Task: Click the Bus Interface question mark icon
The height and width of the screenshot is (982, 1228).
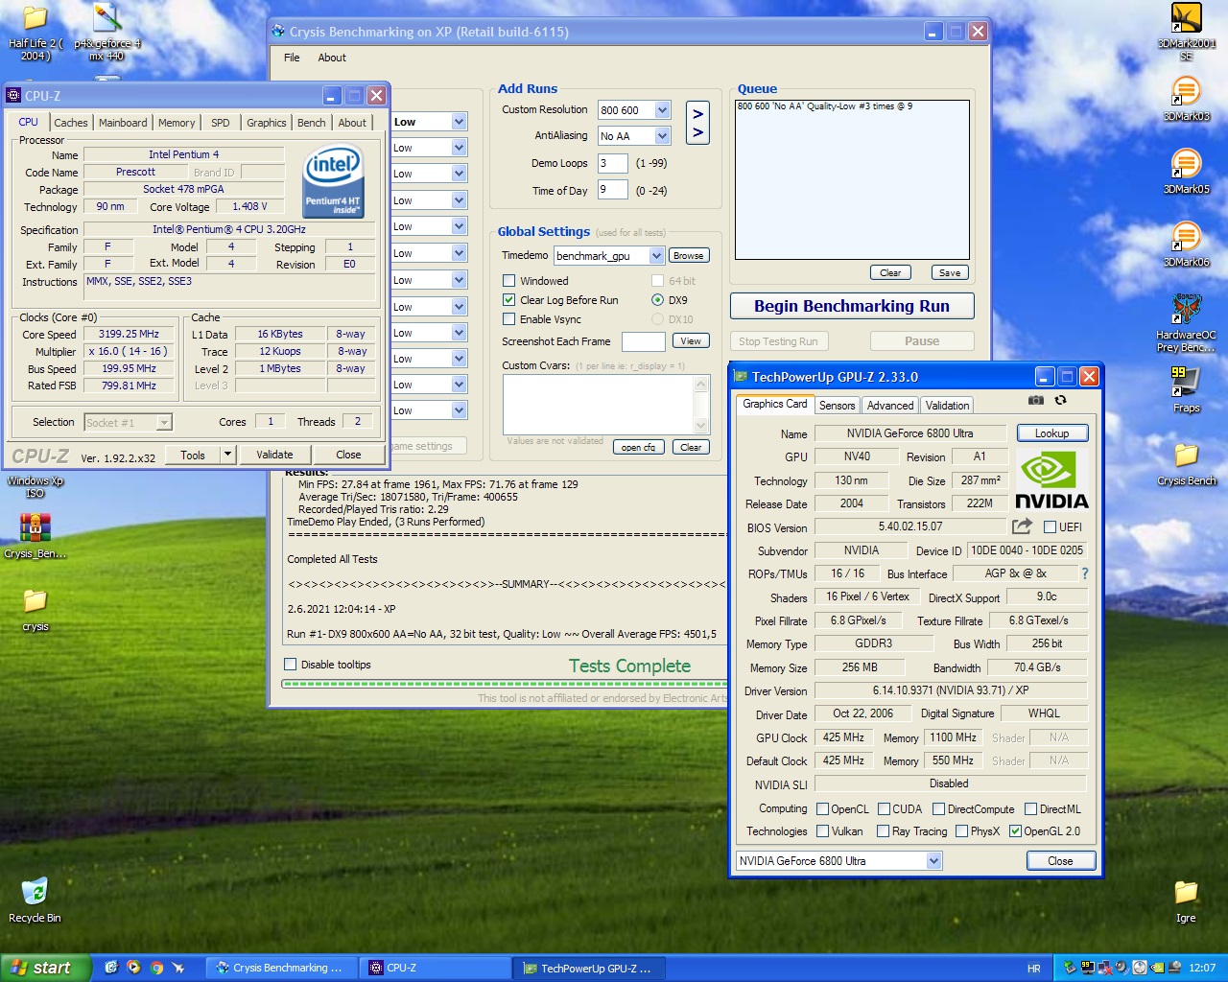Action: (x=1085, y=573)
